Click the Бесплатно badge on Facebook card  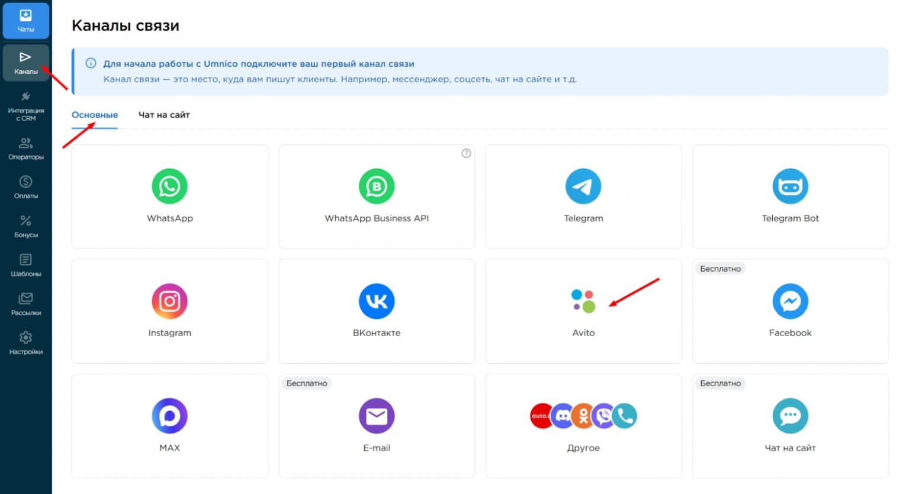coord(721,269)
